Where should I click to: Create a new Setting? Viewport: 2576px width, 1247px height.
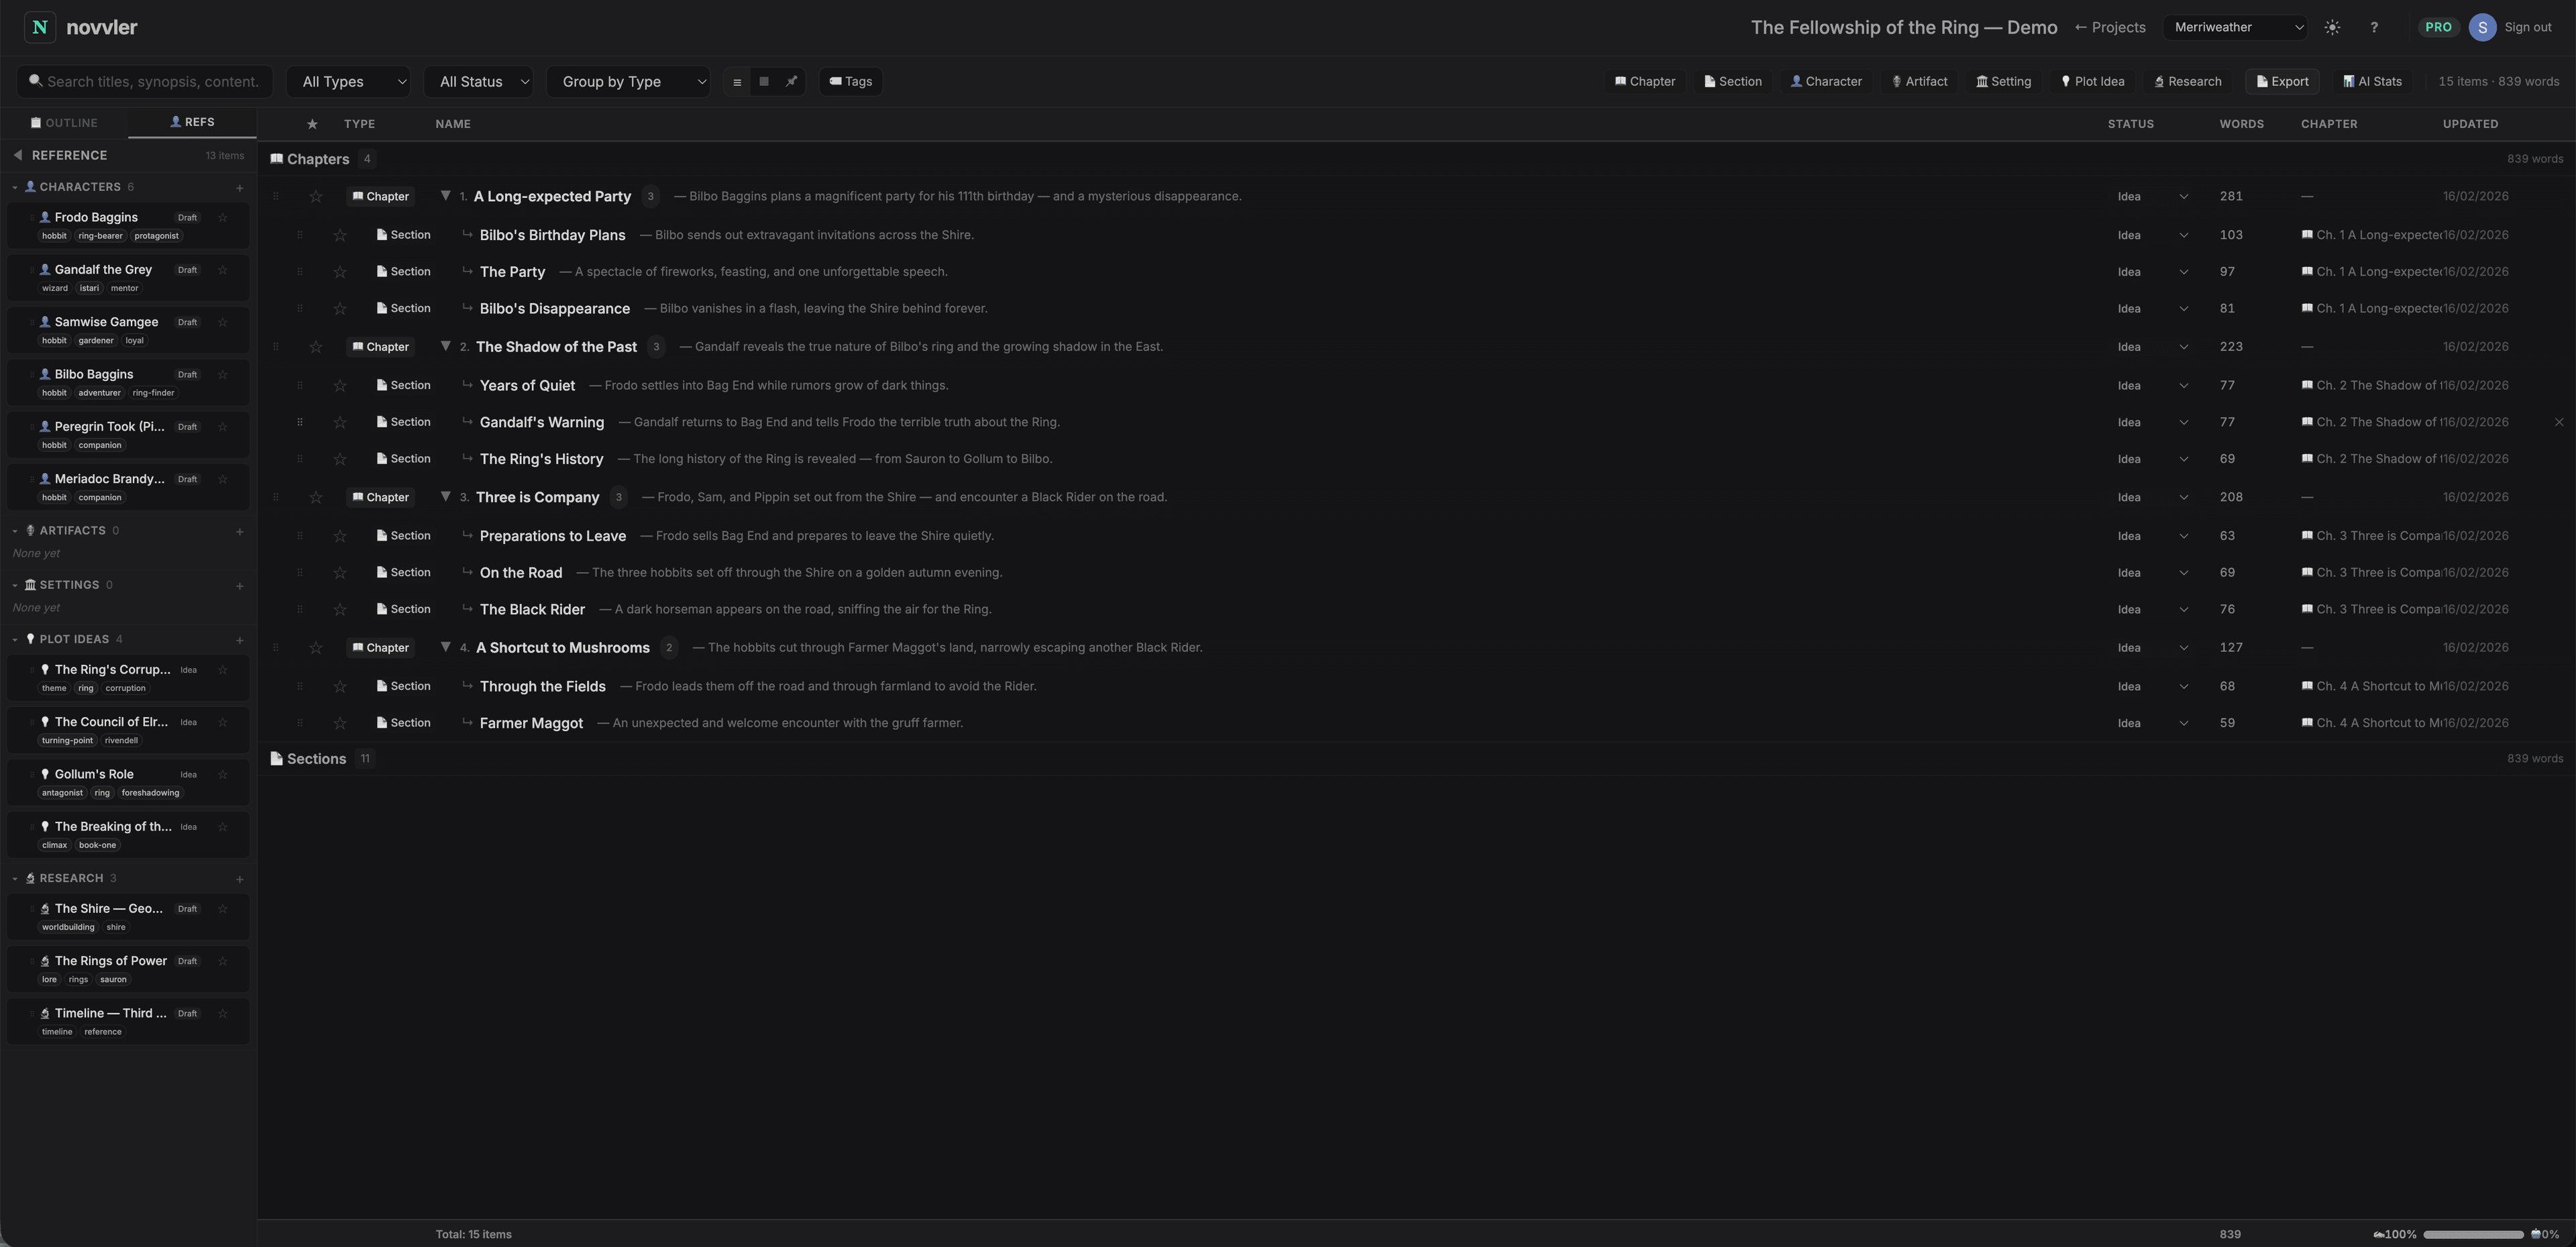[x=2003, y=81]
